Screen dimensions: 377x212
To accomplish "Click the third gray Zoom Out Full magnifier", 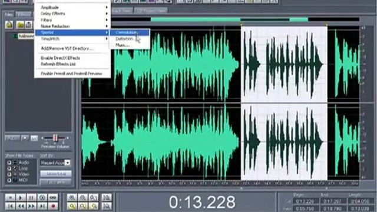I will 94,198.
